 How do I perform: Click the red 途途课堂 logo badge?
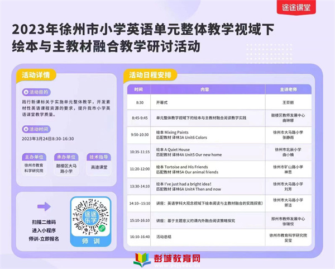[x=296, y=7]
